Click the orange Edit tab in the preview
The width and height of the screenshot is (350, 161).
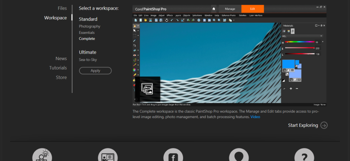[253, 9]
